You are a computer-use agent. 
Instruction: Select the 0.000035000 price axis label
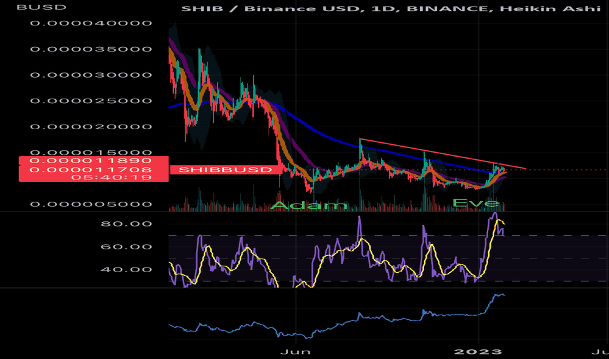[x=91, y=50]
